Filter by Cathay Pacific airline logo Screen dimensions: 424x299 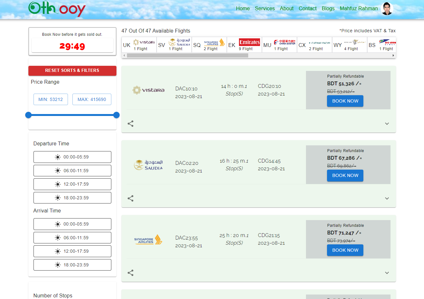pyautogui.click(x=319, y=42)
